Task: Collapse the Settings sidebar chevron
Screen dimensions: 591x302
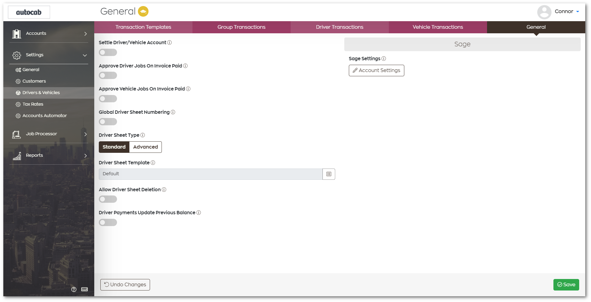Action: point(85,55)
